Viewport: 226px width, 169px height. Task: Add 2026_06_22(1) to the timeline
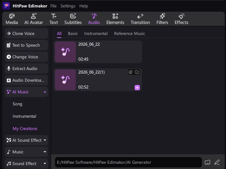click(x=137, y=88)
